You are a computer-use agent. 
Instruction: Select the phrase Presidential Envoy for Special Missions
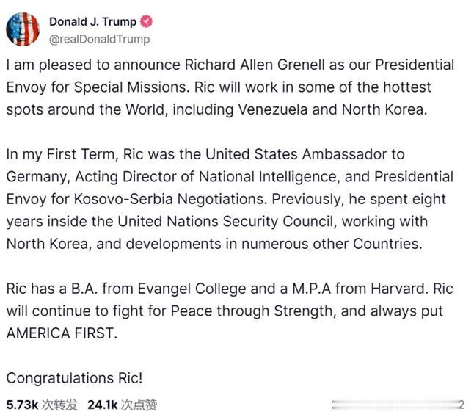230,76
